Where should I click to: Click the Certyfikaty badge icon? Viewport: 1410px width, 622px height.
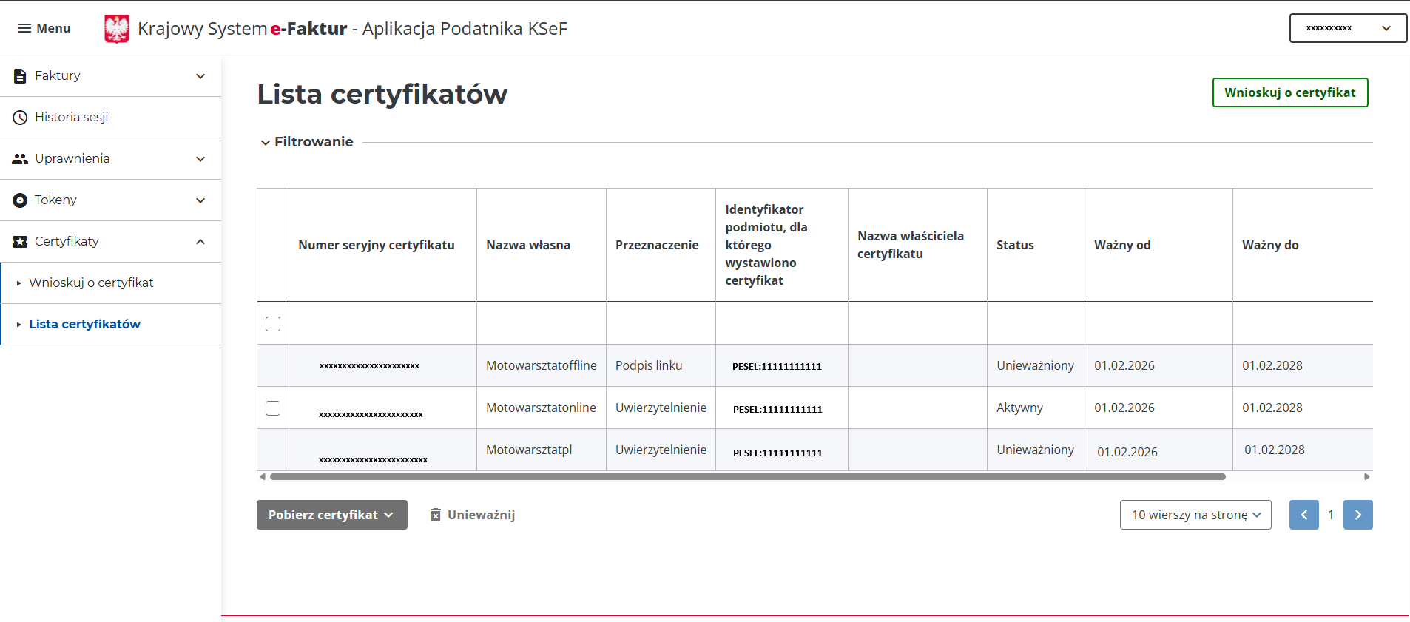(x=20, y=242)
